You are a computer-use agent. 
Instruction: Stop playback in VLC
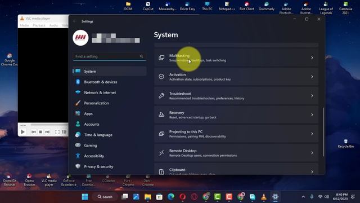click(40, 132)
